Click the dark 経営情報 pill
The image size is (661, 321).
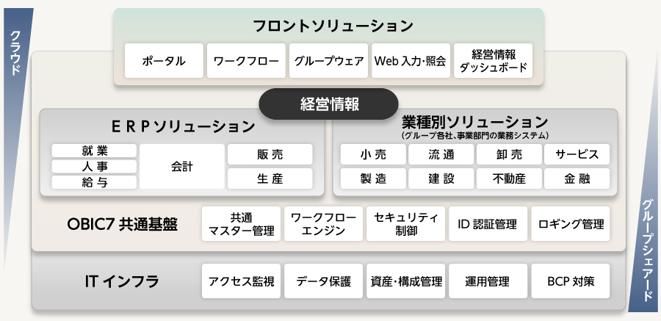coord(329,104)
